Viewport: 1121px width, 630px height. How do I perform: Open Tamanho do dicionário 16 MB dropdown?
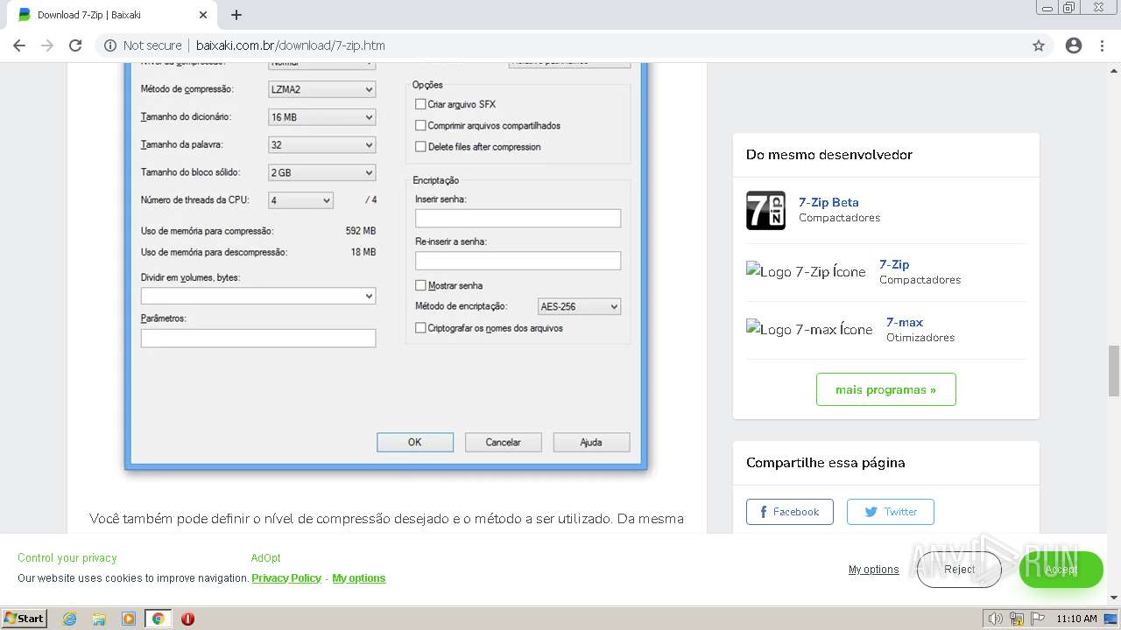321,117
